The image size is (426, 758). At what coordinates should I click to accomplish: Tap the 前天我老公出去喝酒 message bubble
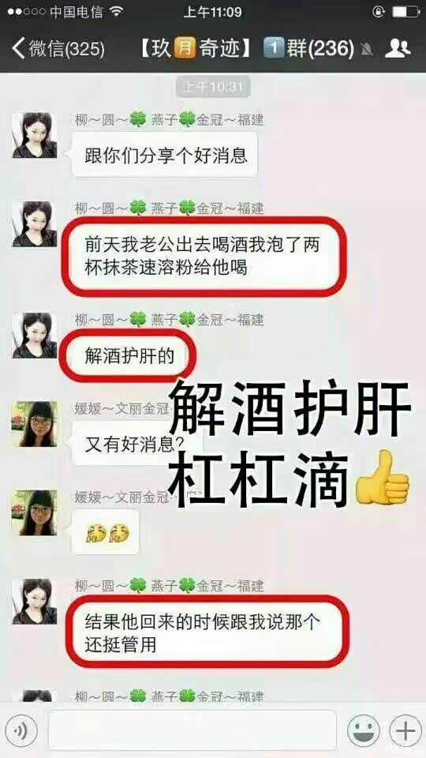[x=204, y=256]
